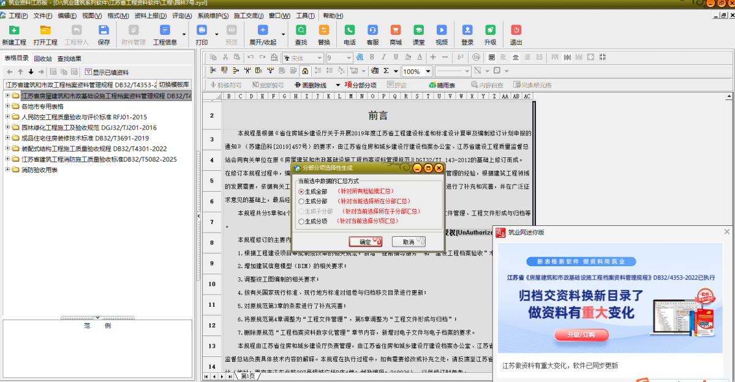
Task: Launch the 课堂 (Classroom) icon
Action: (x=418, y=34)
